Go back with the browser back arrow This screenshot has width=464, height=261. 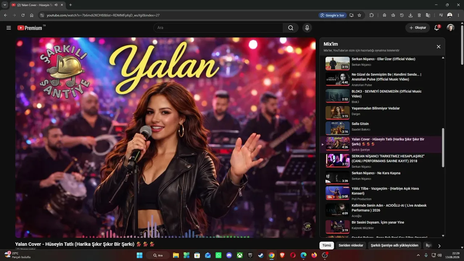(5, 15)
